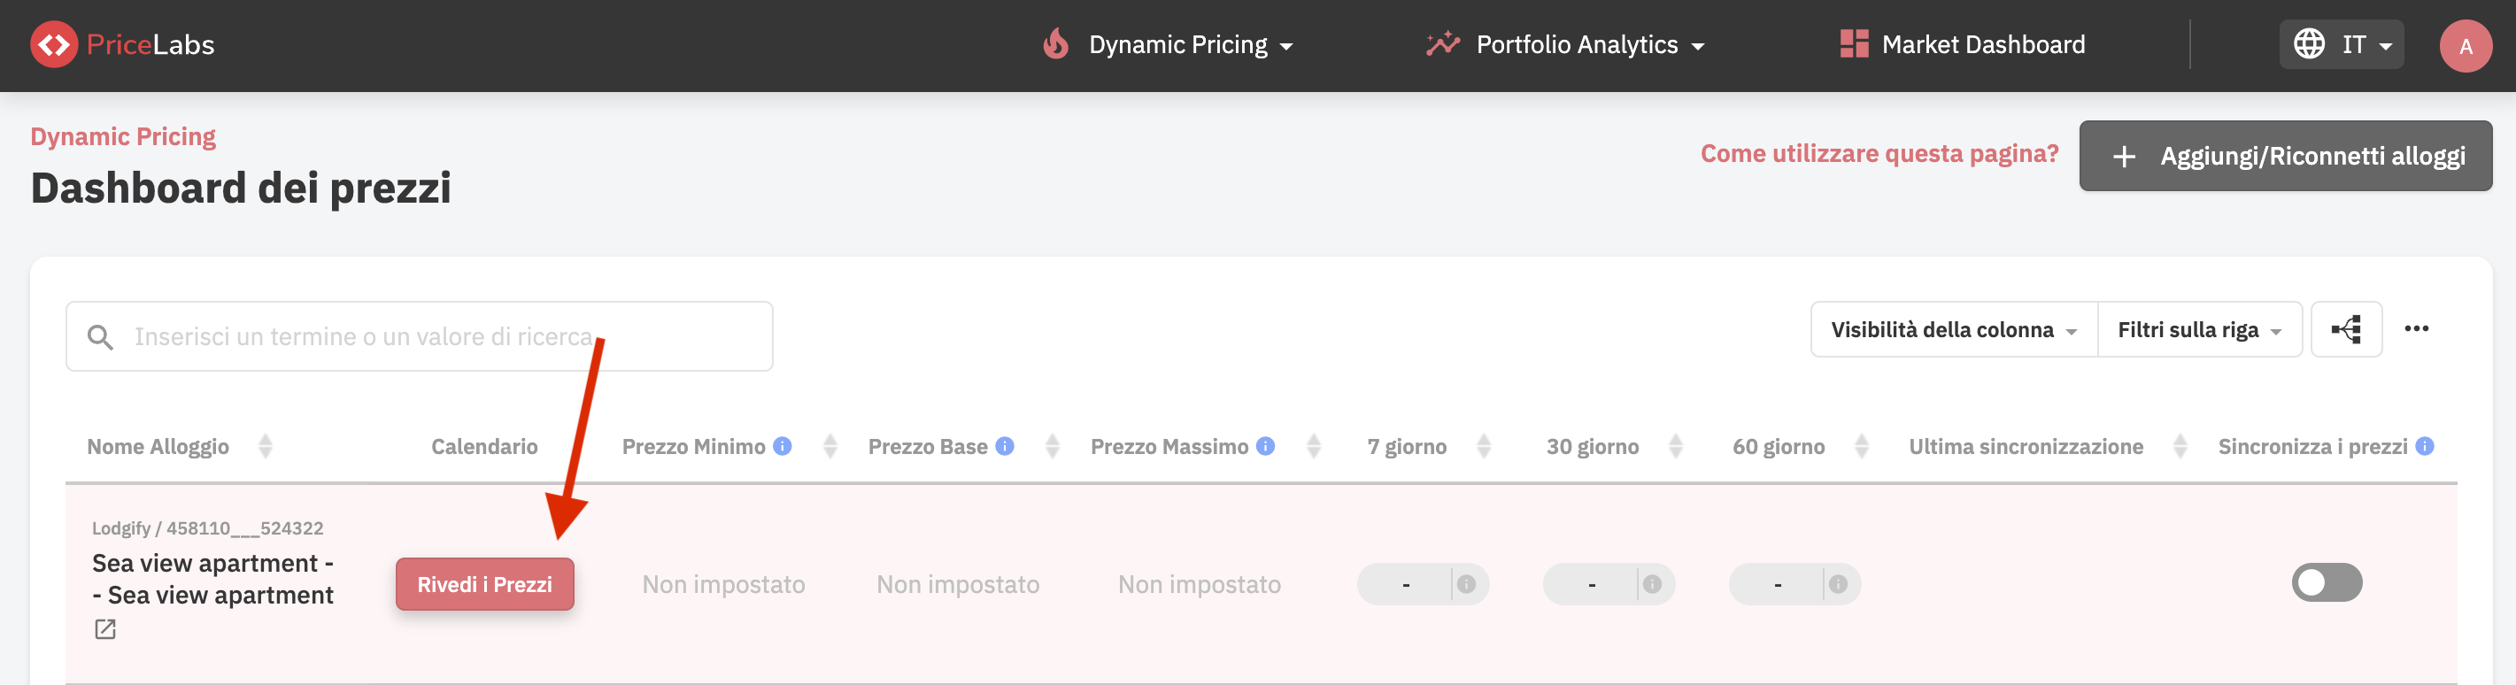The image size is (2516, 685).
Task: Focus the listing search field
Action: 420,336
